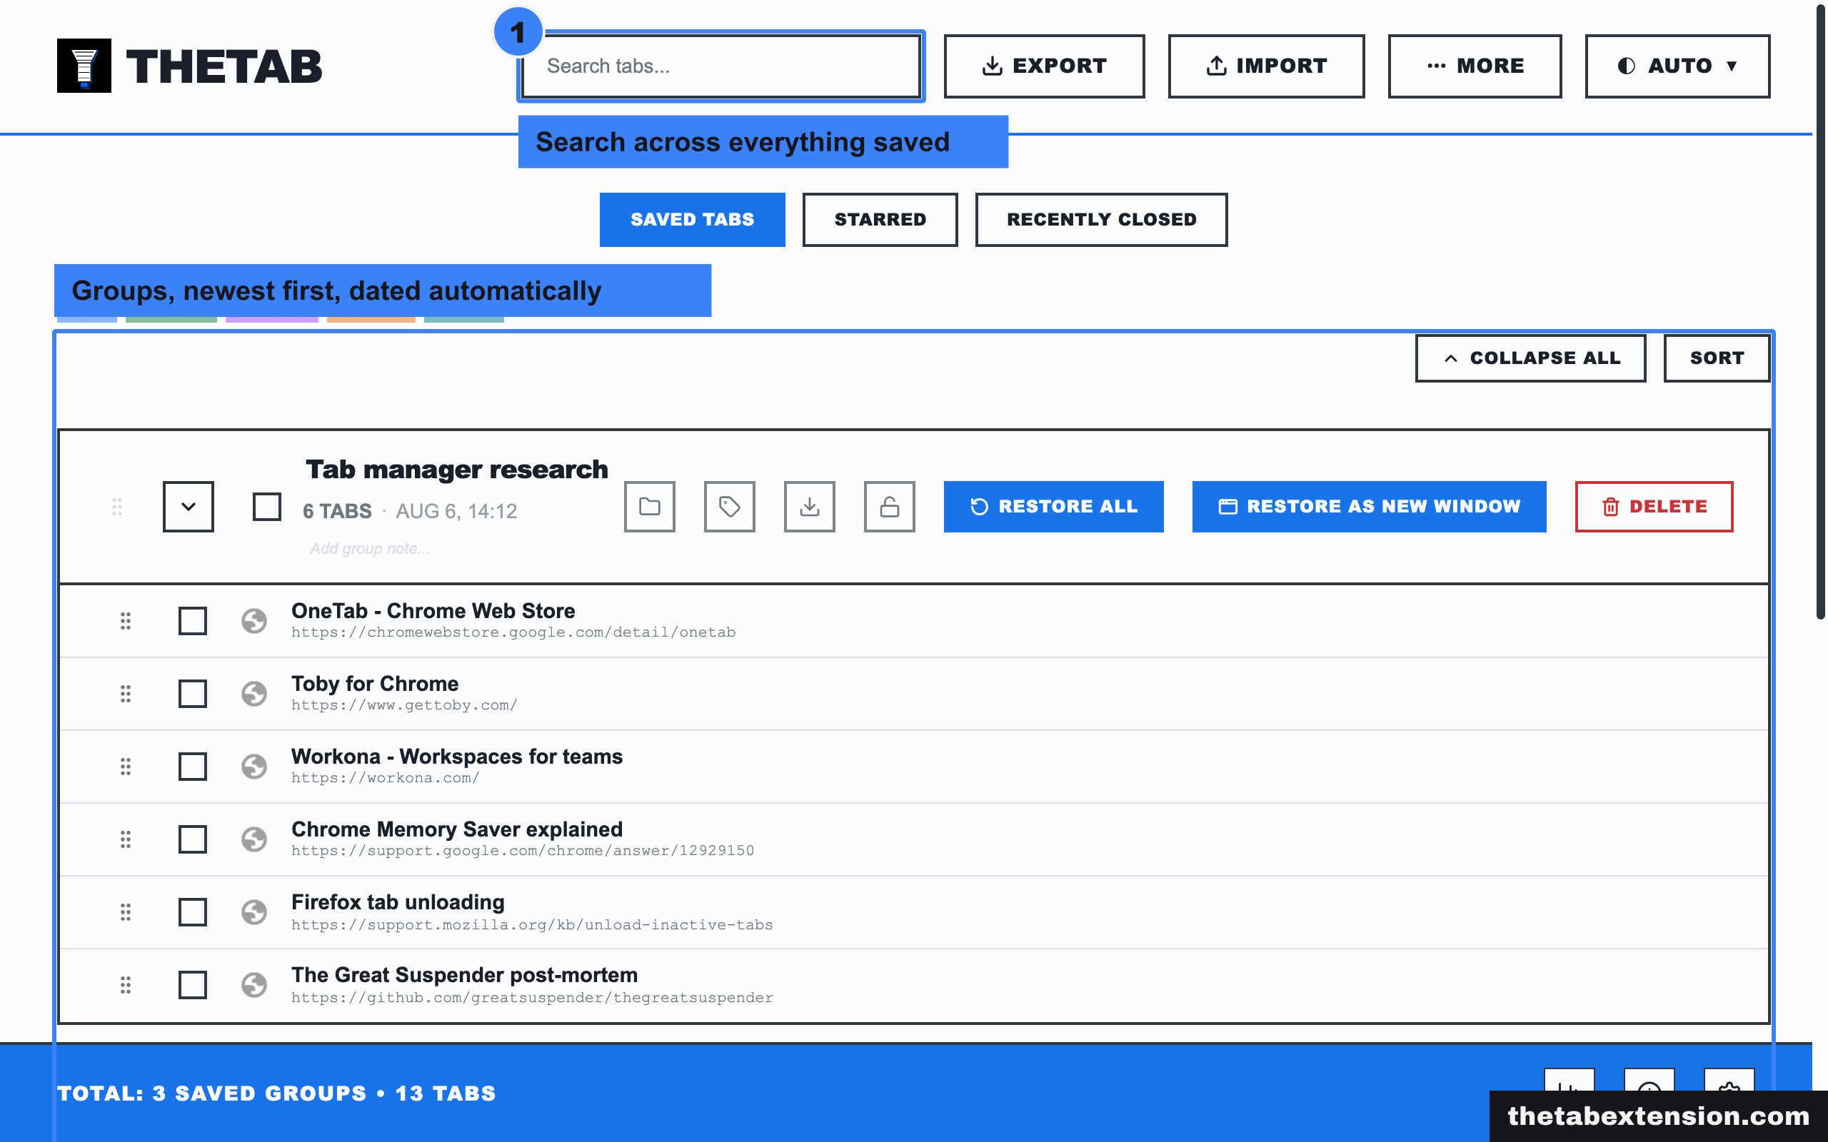
Task: Open the SORT options
Action: (1716, 358)
